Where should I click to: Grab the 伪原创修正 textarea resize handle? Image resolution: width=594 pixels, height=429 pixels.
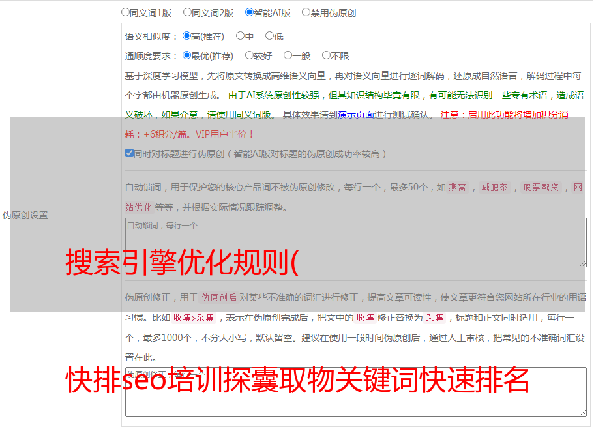pos(583,413)
